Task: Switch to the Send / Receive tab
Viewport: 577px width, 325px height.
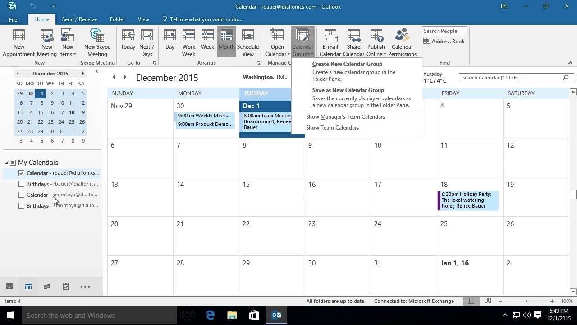Action: [79, 19]
